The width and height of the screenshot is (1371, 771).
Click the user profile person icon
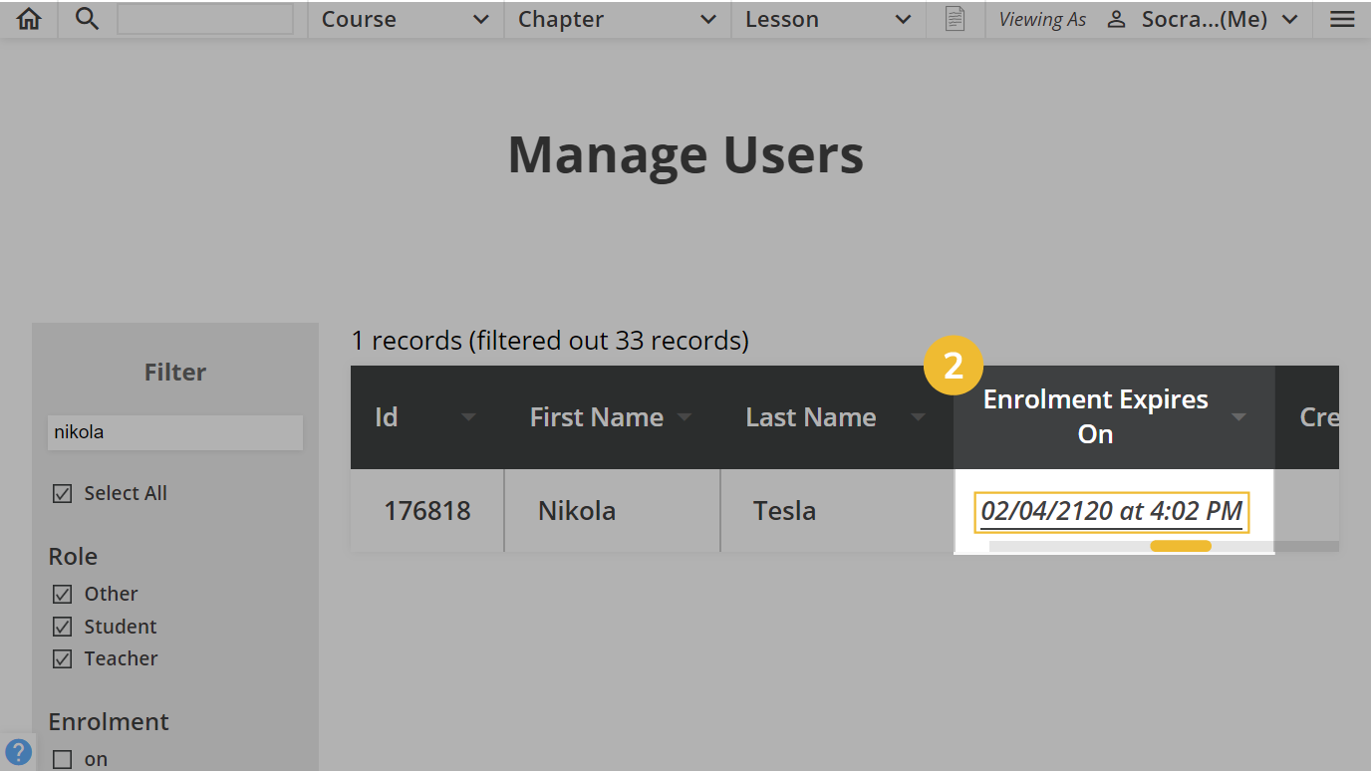[x=1117, y=20]
